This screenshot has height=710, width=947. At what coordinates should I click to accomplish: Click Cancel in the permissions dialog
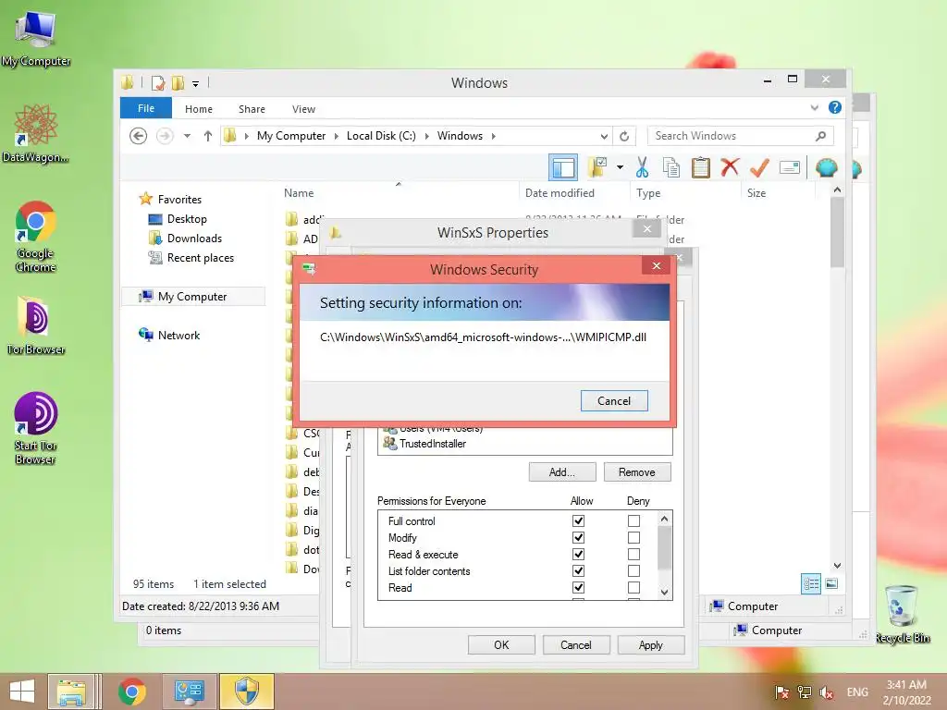pyautogui.click(x=575, y=644)
